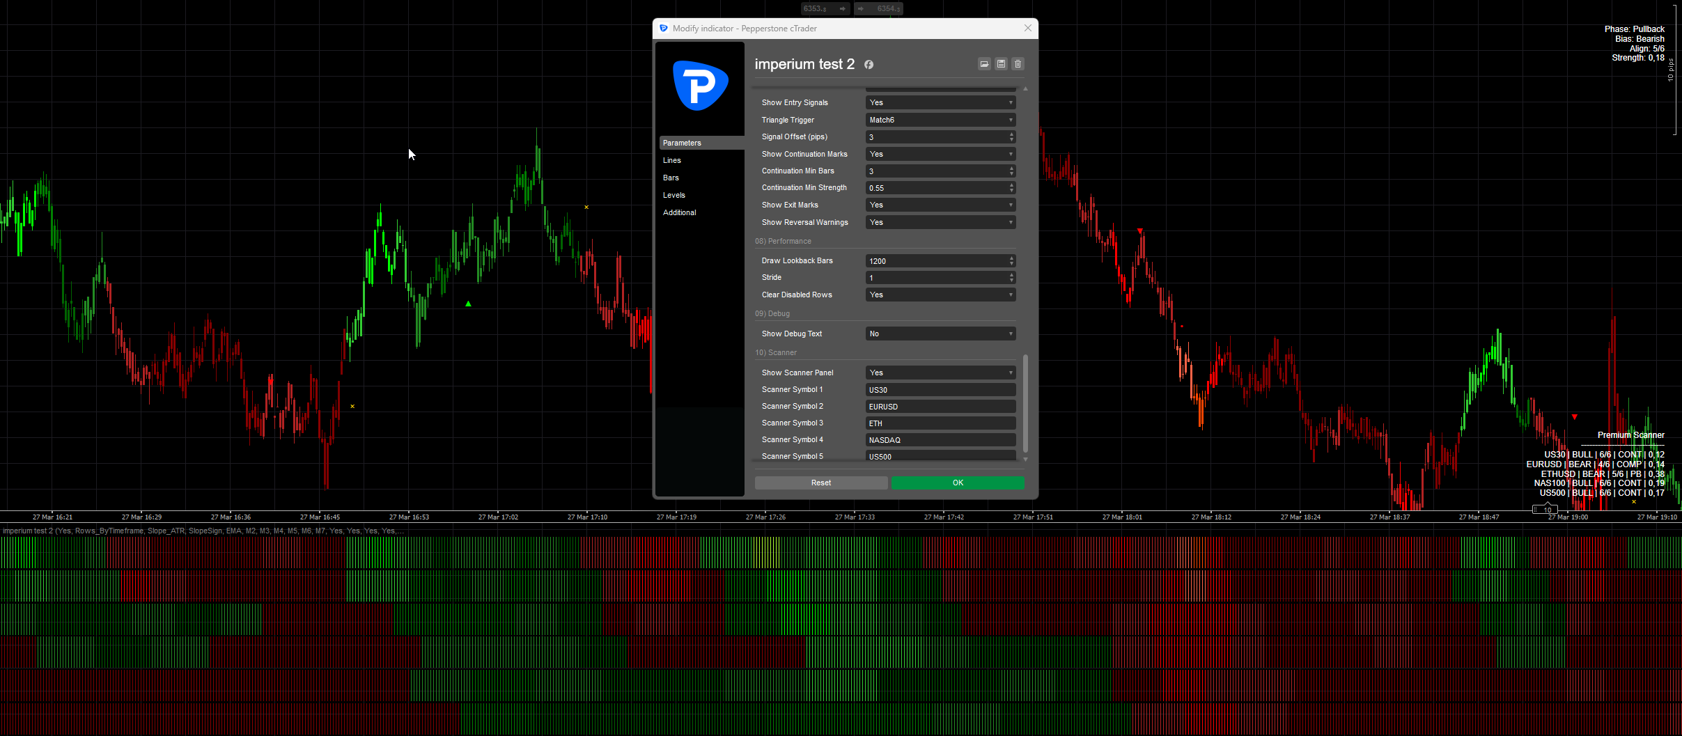Image resolution: width=1682 pixels, height=736 pixels.
Task: Switch to the Lines tab
Action: [x=672, y=160]
